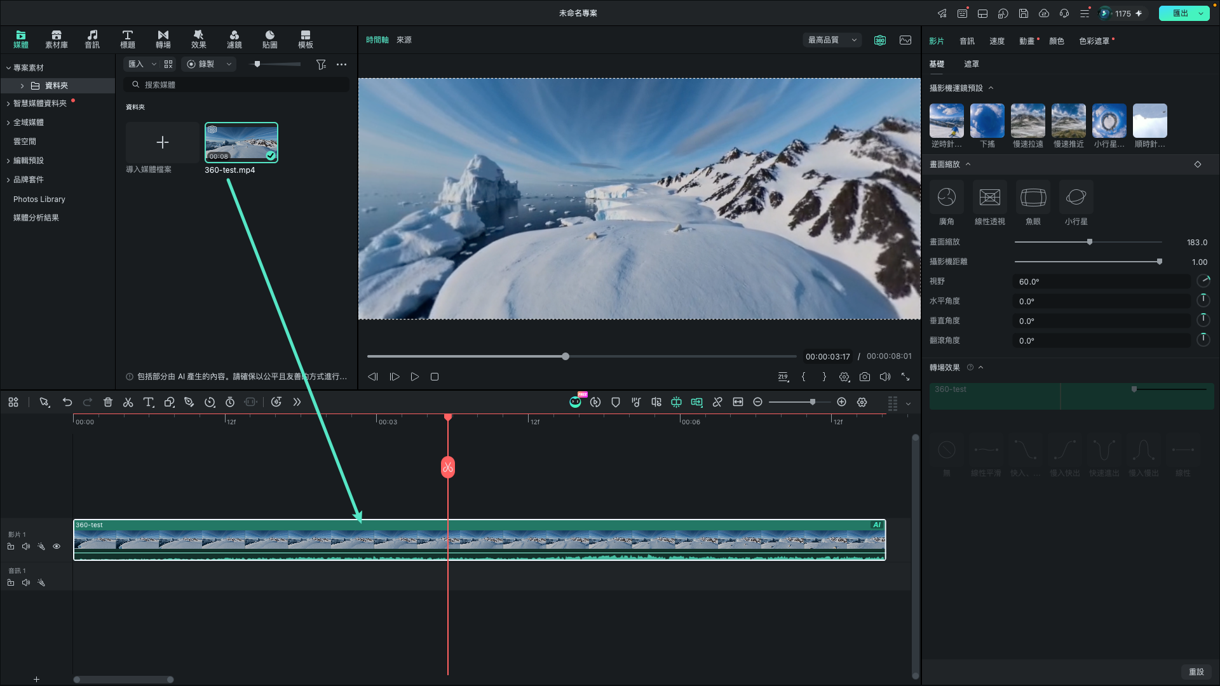Open the 錄製 record dropdown
The width and height of the screenshot is (1220, 686).
tap(209, 64)
